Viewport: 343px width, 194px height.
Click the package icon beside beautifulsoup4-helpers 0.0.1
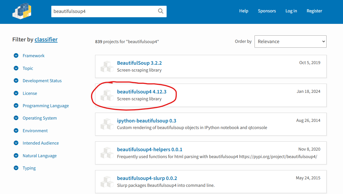tap(107, 153)
